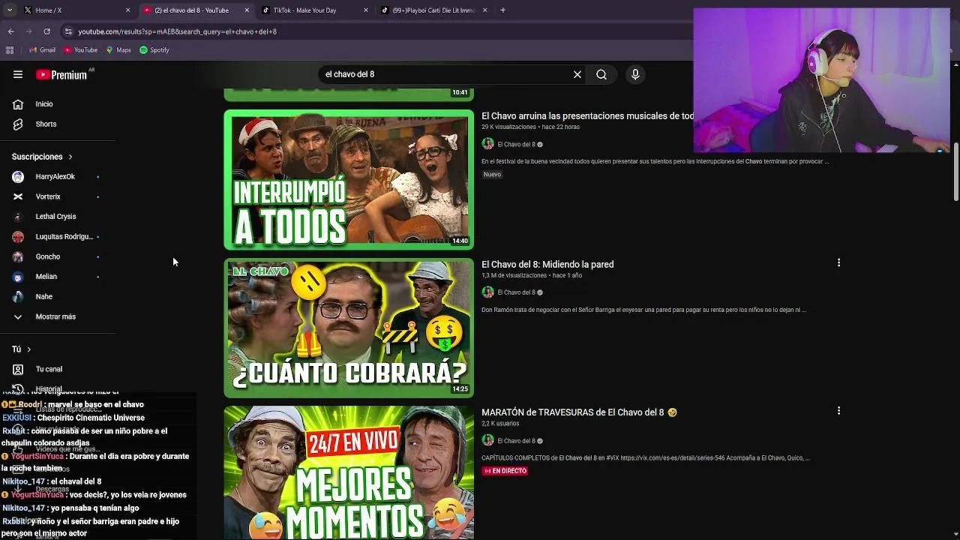
Task: Click Tu canal person icon
Action: click(x=18, y=369)
